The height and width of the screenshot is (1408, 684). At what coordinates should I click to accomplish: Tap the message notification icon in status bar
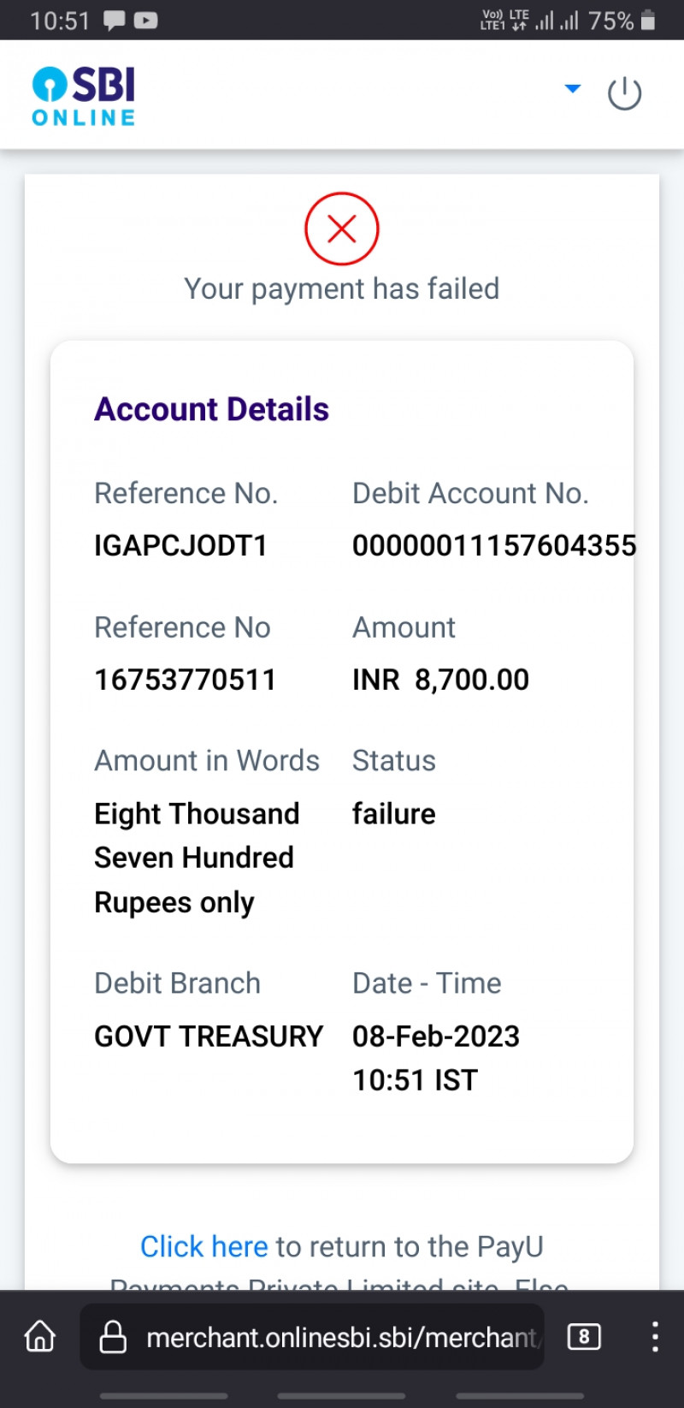pos(114,21)
